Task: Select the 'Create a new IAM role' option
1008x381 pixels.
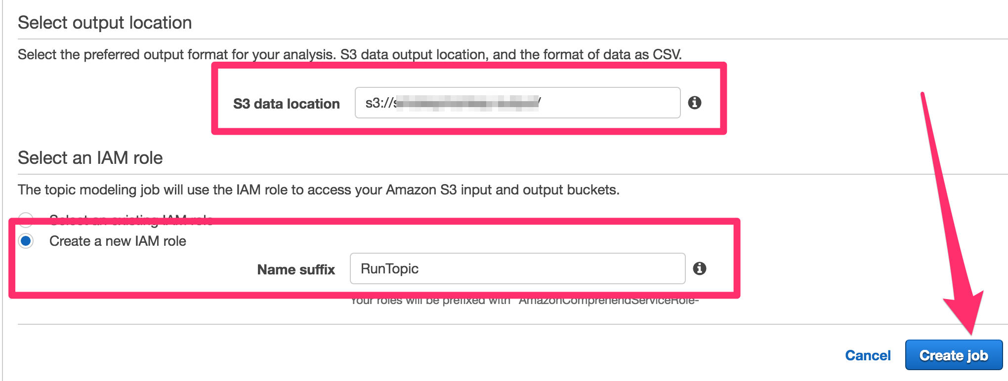Action: coord(25,241)
